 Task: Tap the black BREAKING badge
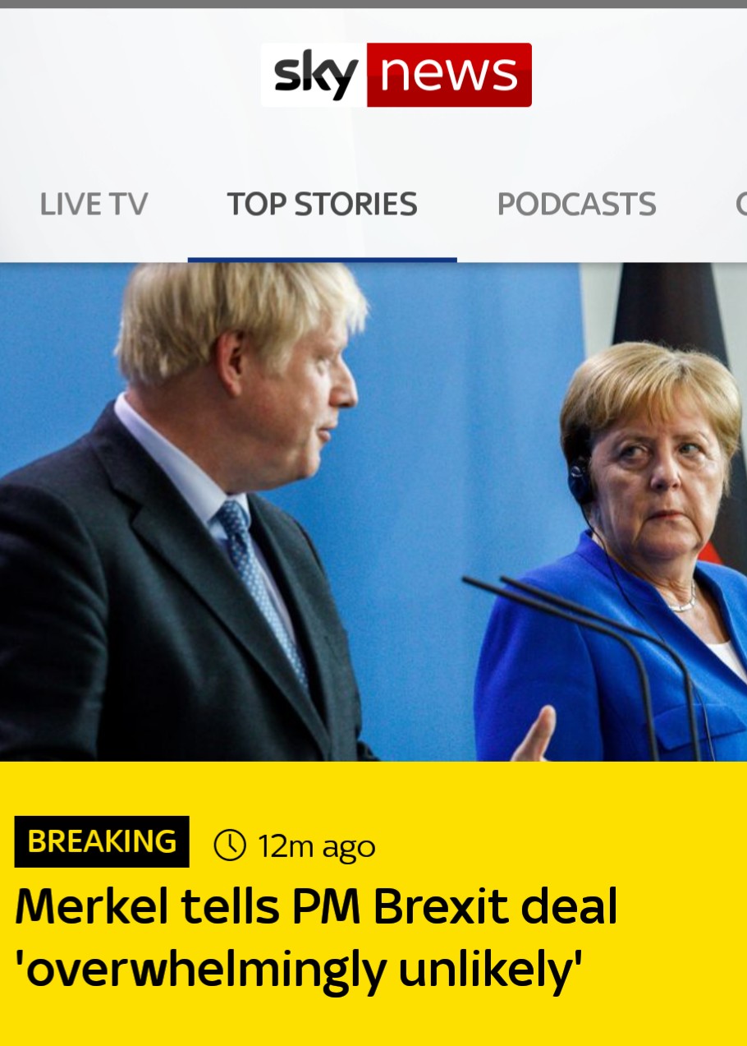(102, 841)
